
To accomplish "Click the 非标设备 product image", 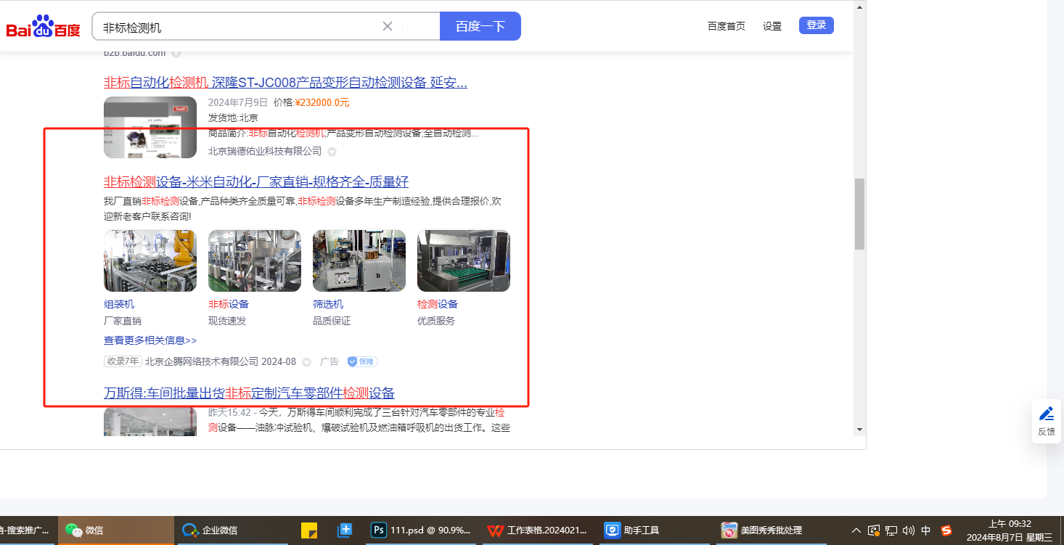I will 255,261.
